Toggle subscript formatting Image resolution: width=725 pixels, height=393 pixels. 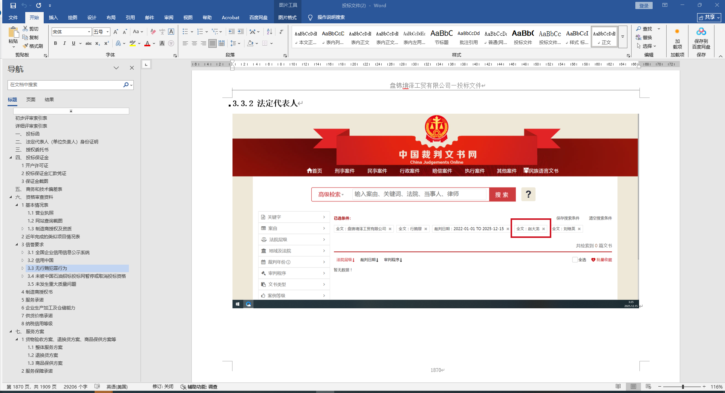pos(98,43)
